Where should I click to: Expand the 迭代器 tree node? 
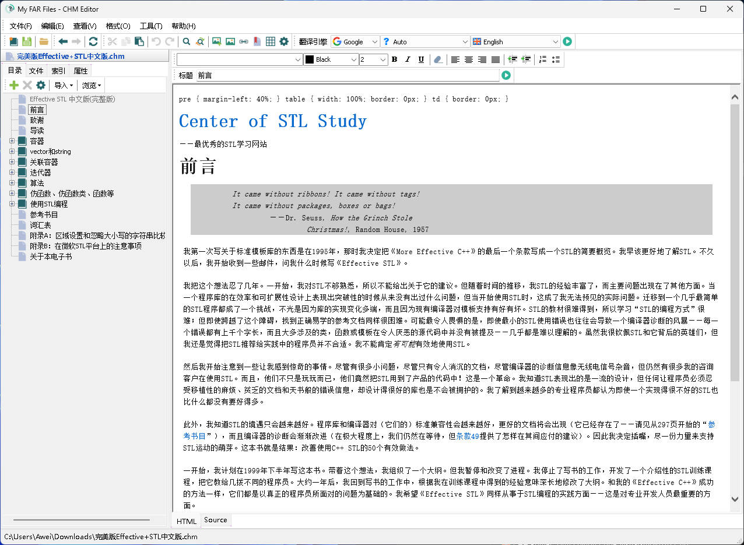tap(12, 173)
